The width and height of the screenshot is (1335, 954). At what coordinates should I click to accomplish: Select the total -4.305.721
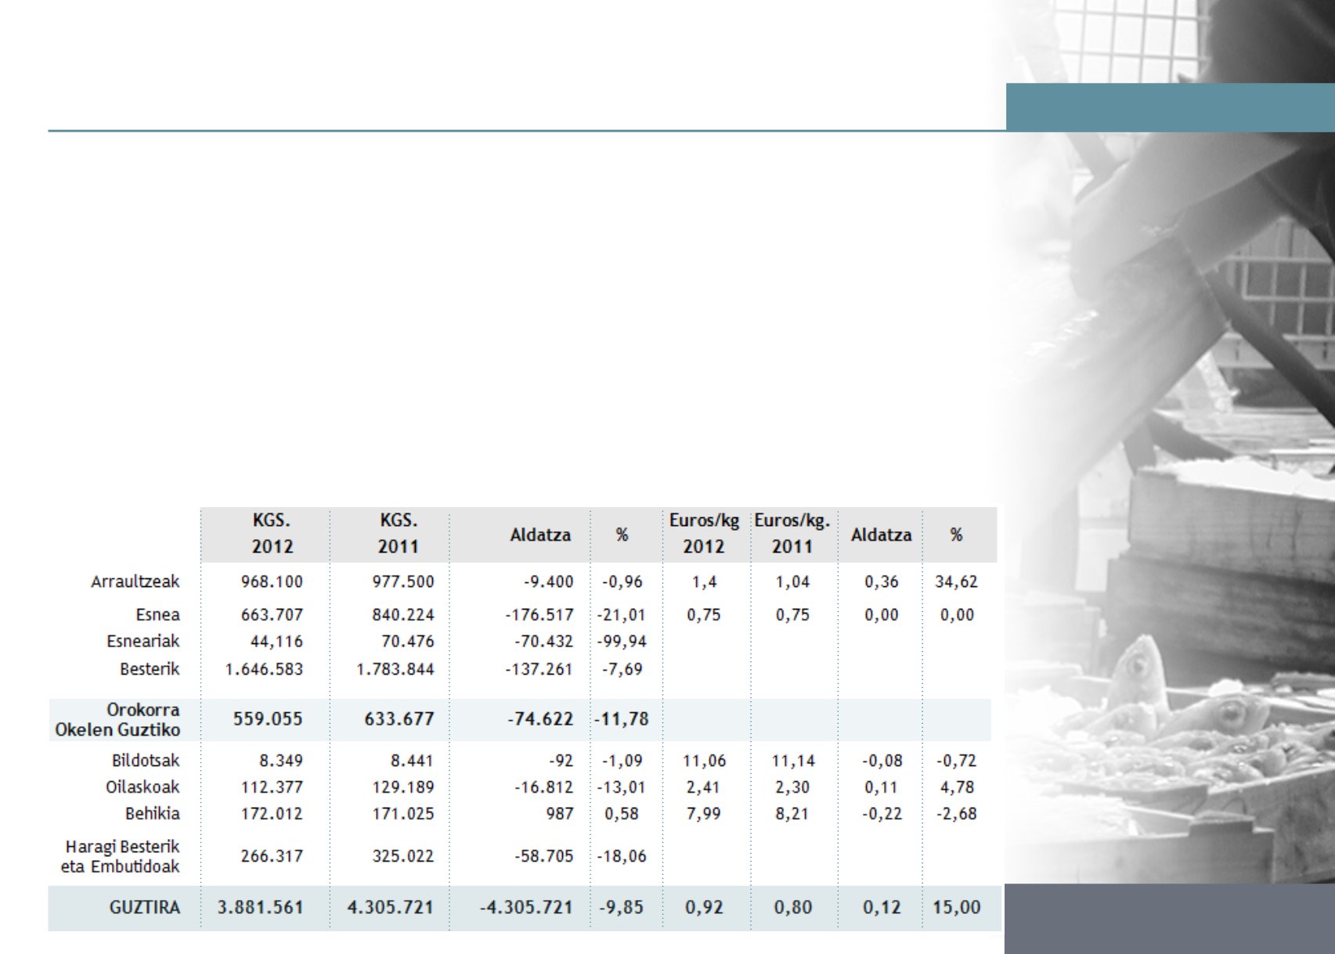click(526, 907)
